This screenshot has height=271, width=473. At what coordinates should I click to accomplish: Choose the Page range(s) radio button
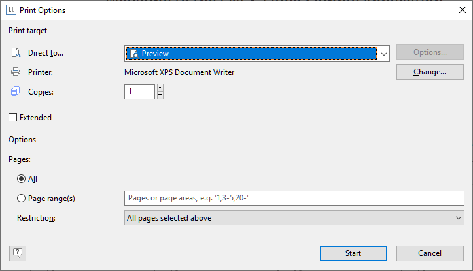pos(21,198)
